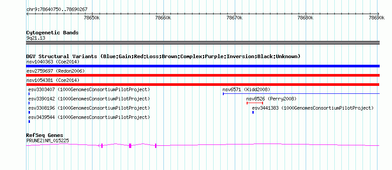The width and height of the screenshot is (392, 170).
Task: Click the esv3390142 small blue variant marker
Action: [x=29, y=103]
